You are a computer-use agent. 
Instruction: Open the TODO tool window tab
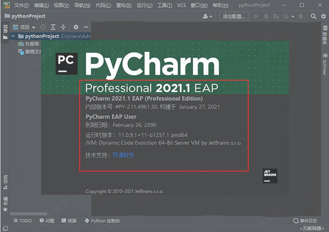pos(22,221)
